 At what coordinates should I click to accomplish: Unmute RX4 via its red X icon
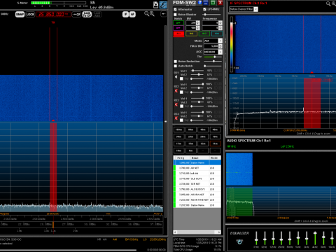tap(176, 118)
